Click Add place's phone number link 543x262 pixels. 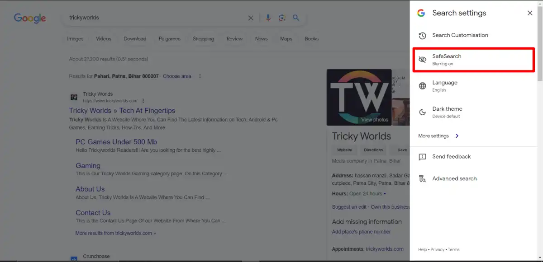(x=361, y=232)
